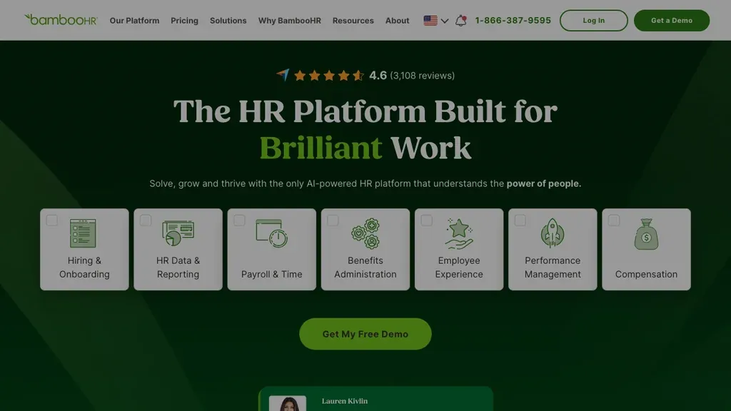Click the Hiring & Onboarding checklist icon
731x411 pixels.
(83, 233)
